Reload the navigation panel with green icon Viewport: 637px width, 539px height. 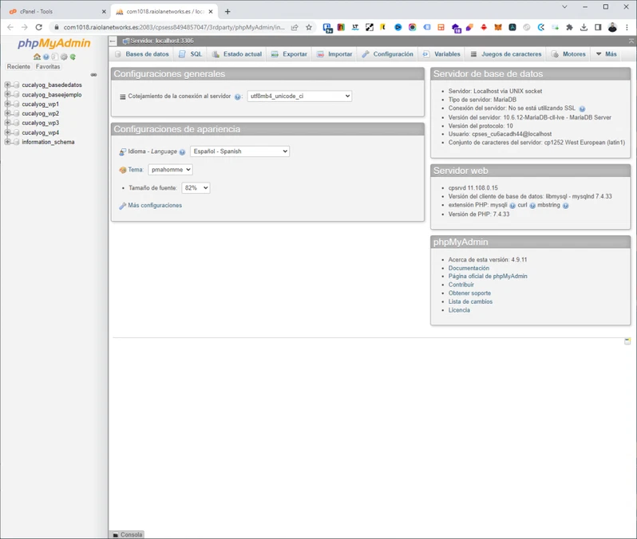point(73,57)
